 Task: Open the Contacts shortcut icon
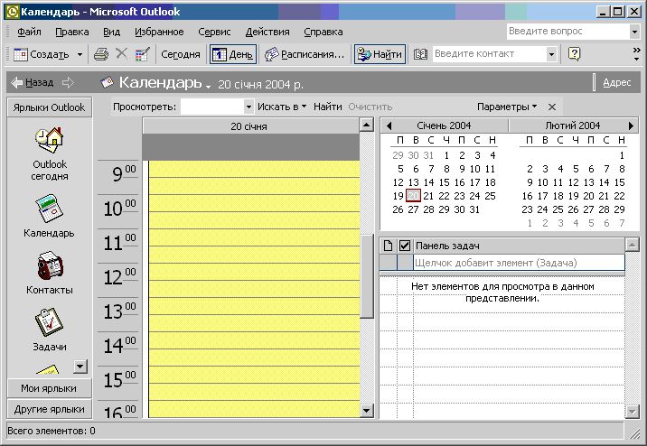tap(50, 273)
